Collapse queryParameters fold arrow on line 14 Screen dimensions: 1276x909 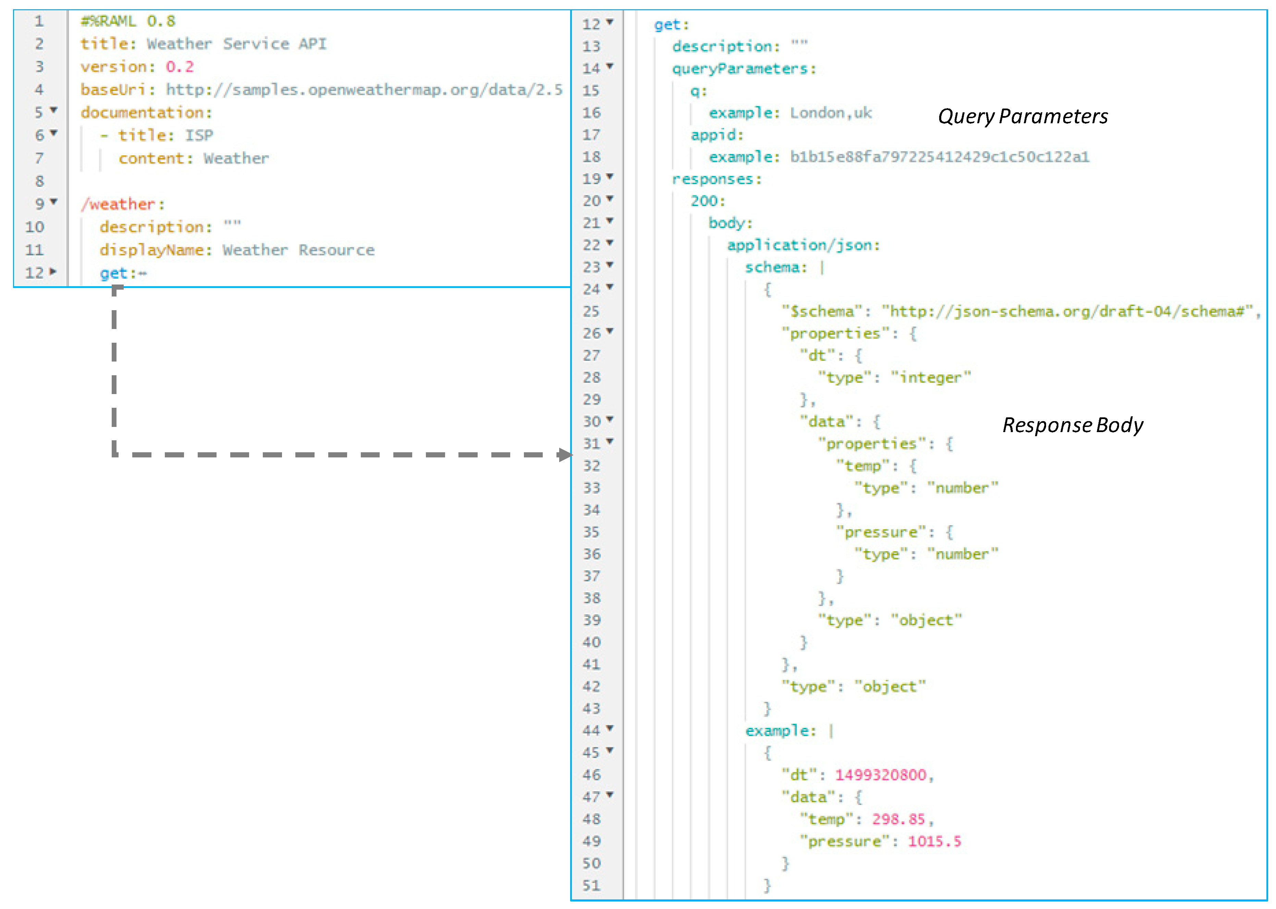[x=610, y=67]
